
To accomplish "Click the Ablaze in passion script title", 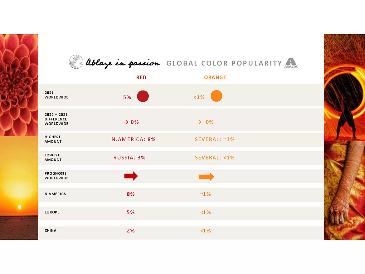I will pos(123,63).
